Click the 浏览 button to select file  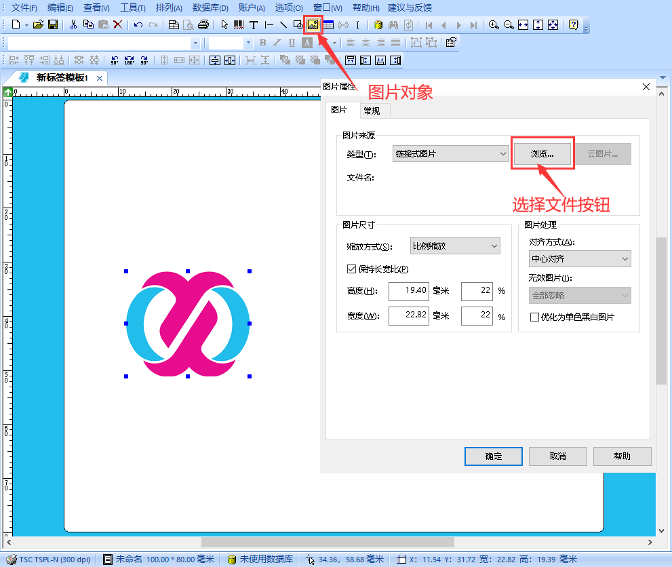[x=541, y=154]
